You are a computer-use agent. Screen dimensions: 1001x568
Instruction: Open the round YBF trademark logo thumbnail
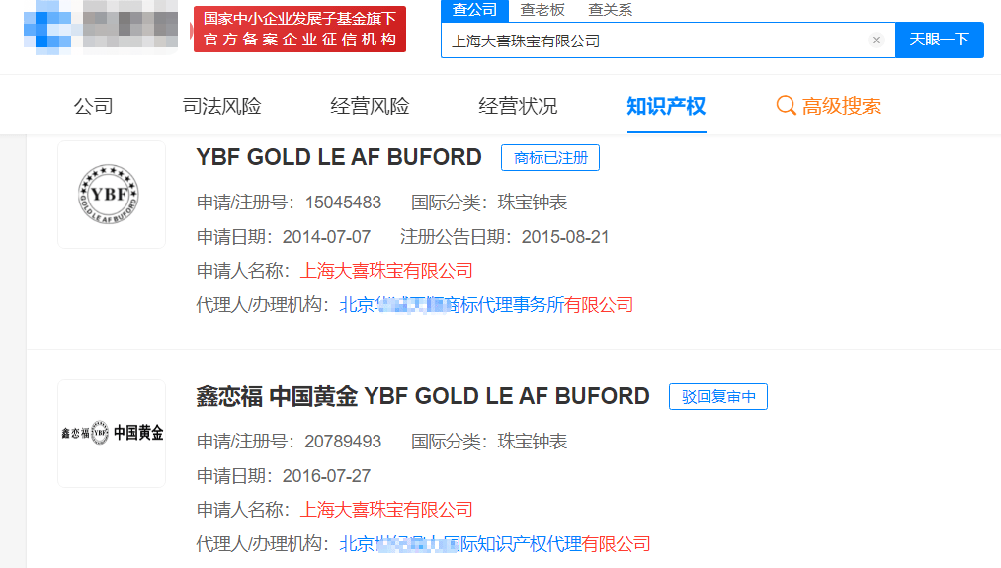click(112, 195)
